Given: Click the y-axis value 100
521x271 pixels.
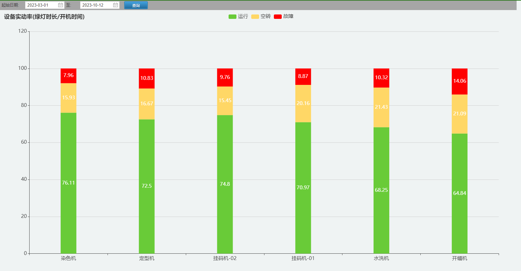Looking at the screenshot, I should (22, 68).
